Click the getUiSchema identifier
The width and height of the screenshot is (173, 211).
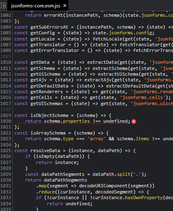click(x=45, y=74)
